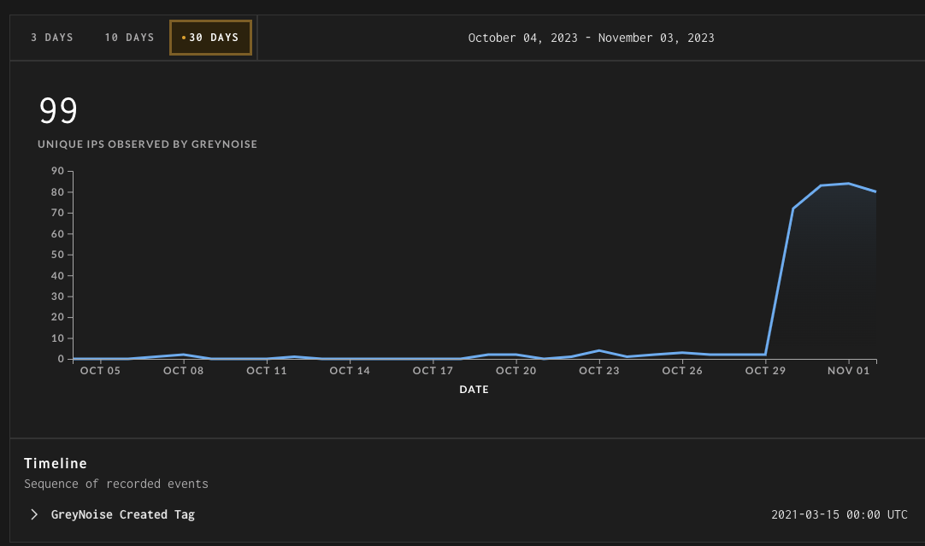
Task: Select the 30 DAYS range option
Action: click(210, 38)
